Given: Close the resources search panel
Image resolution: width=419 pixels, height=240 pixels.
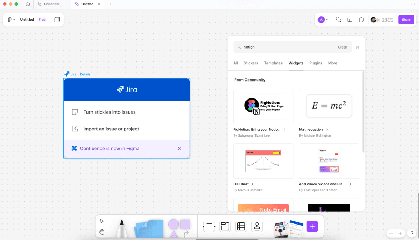Looking at the screenshot, I should click(357, 47).
